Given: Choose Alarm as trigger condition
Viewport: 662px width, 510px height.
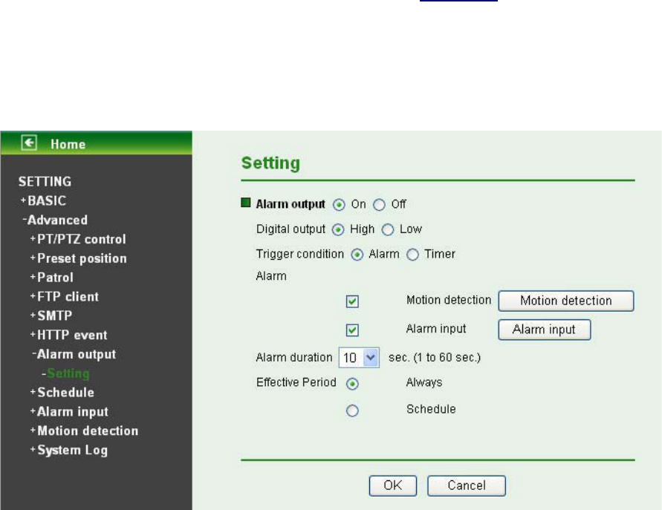Looking at the screenshot, I should click(x=357, y=255).
